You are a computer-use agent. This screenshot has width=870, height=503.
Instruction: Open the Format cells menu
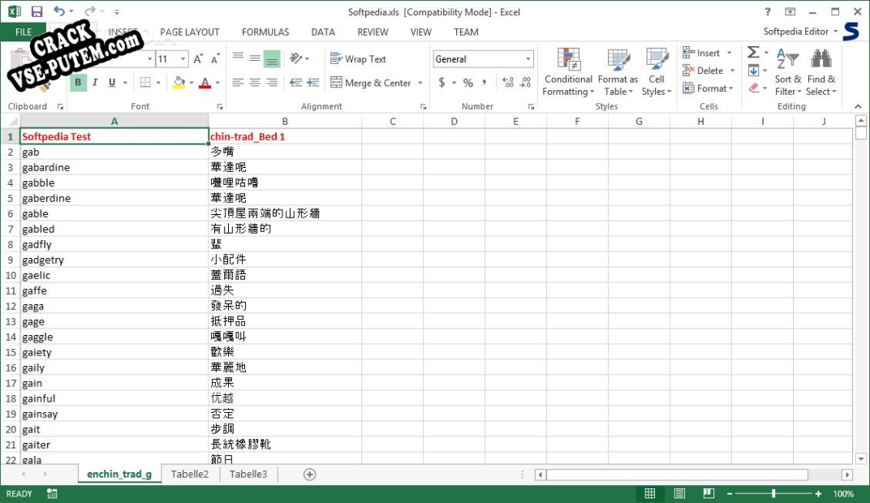708,88
